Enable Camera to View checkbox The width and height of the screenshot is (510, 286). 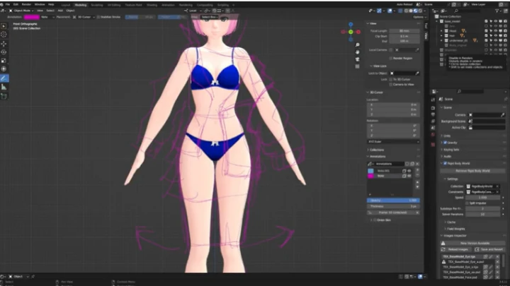390,84
